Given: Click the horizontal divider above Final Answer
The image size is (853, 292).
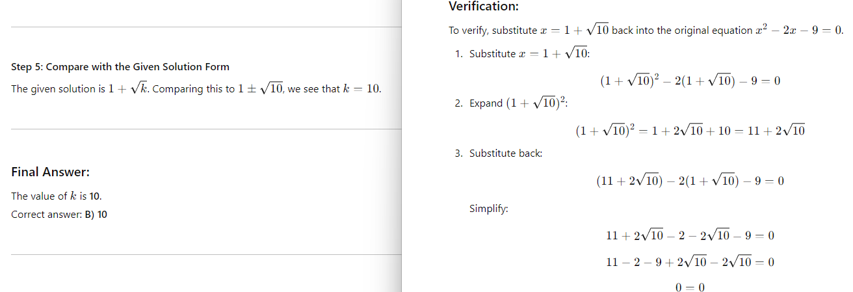Looking at the screenshot, I should [x=206, y=129].
